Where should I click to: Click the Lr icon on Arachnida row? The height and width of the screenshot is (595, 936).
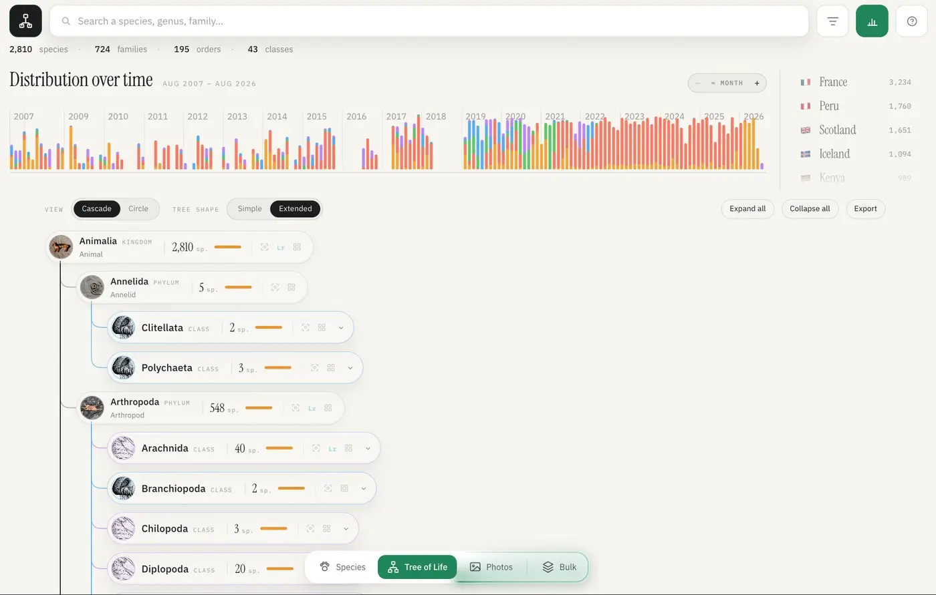pyautogui.click(x=332, y=449)
